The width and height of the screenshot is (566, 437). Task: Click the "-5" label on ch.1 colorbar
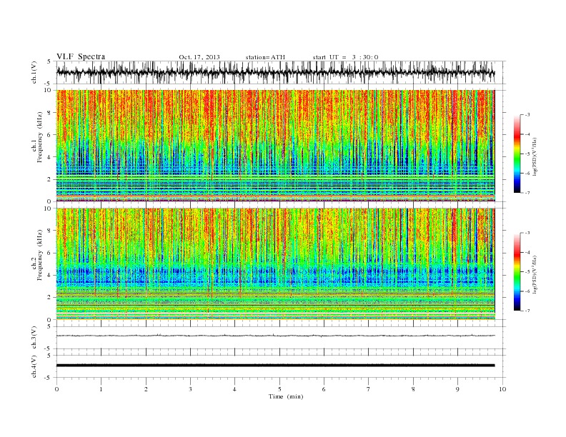[527, 154]
